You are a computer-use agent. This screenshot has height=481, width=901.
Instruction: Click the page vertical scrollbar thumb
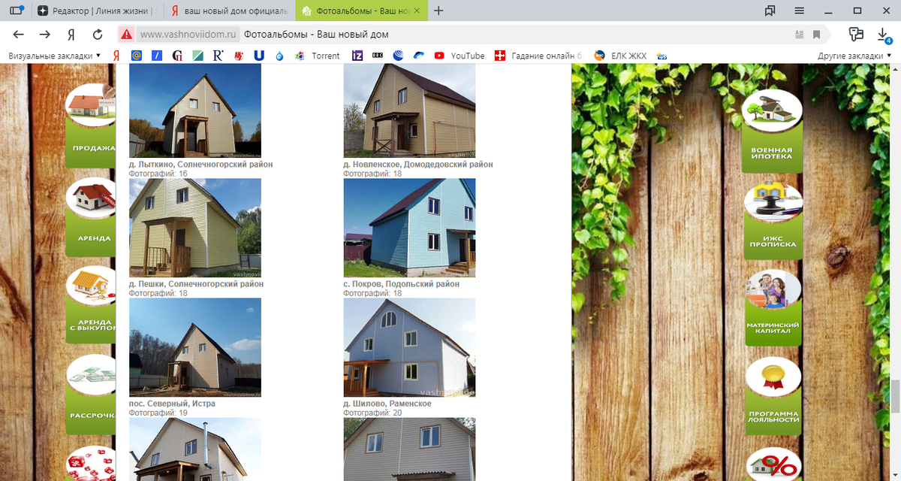click(896, 396)
